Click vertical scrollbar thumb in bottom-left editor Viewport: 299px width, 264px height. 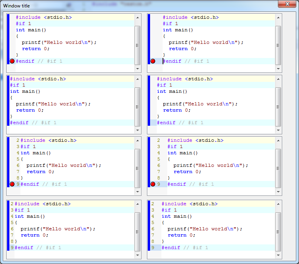point(137,231)
